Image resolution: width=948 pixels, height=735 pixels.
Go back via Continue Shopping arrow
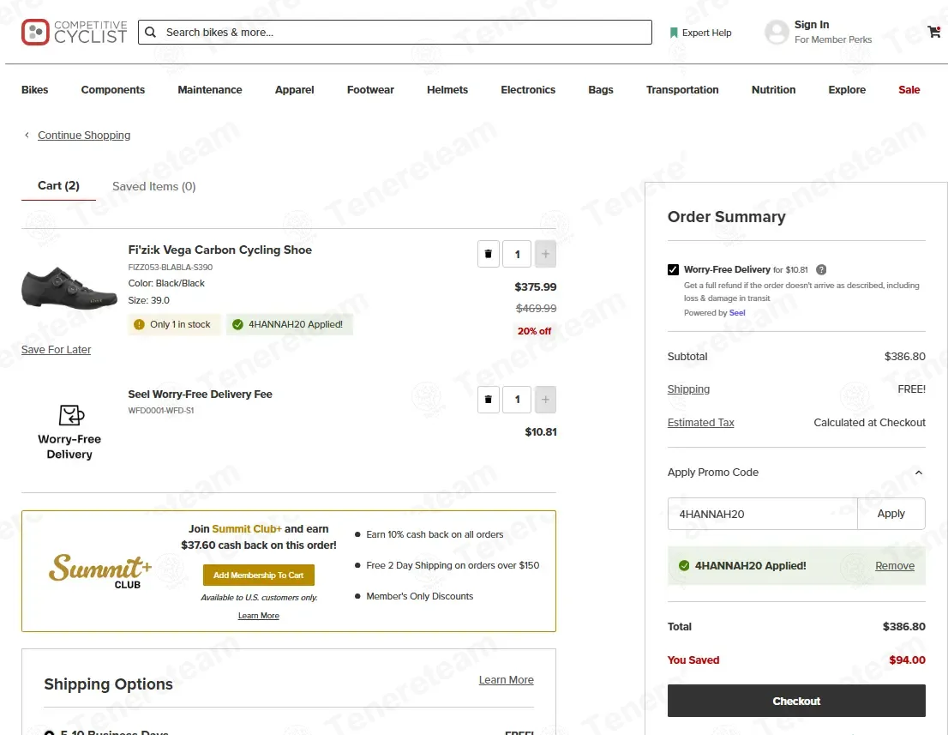27,136
